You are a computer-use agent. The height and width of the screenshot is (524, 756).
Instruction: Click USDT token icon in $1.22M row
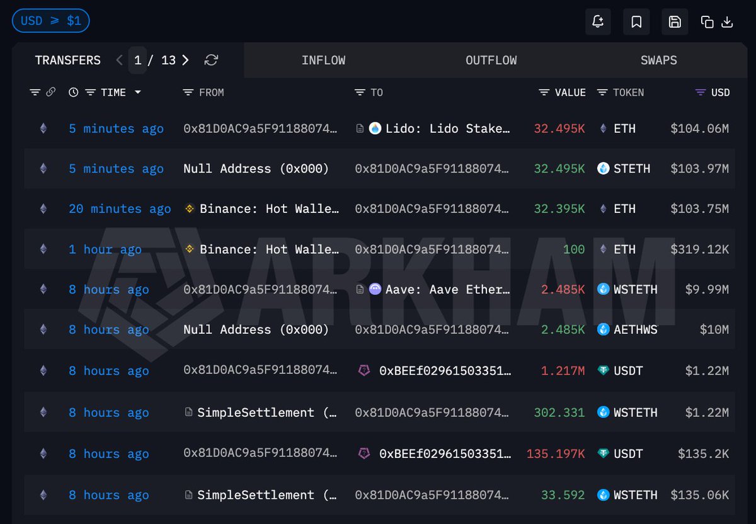(604, 370)
